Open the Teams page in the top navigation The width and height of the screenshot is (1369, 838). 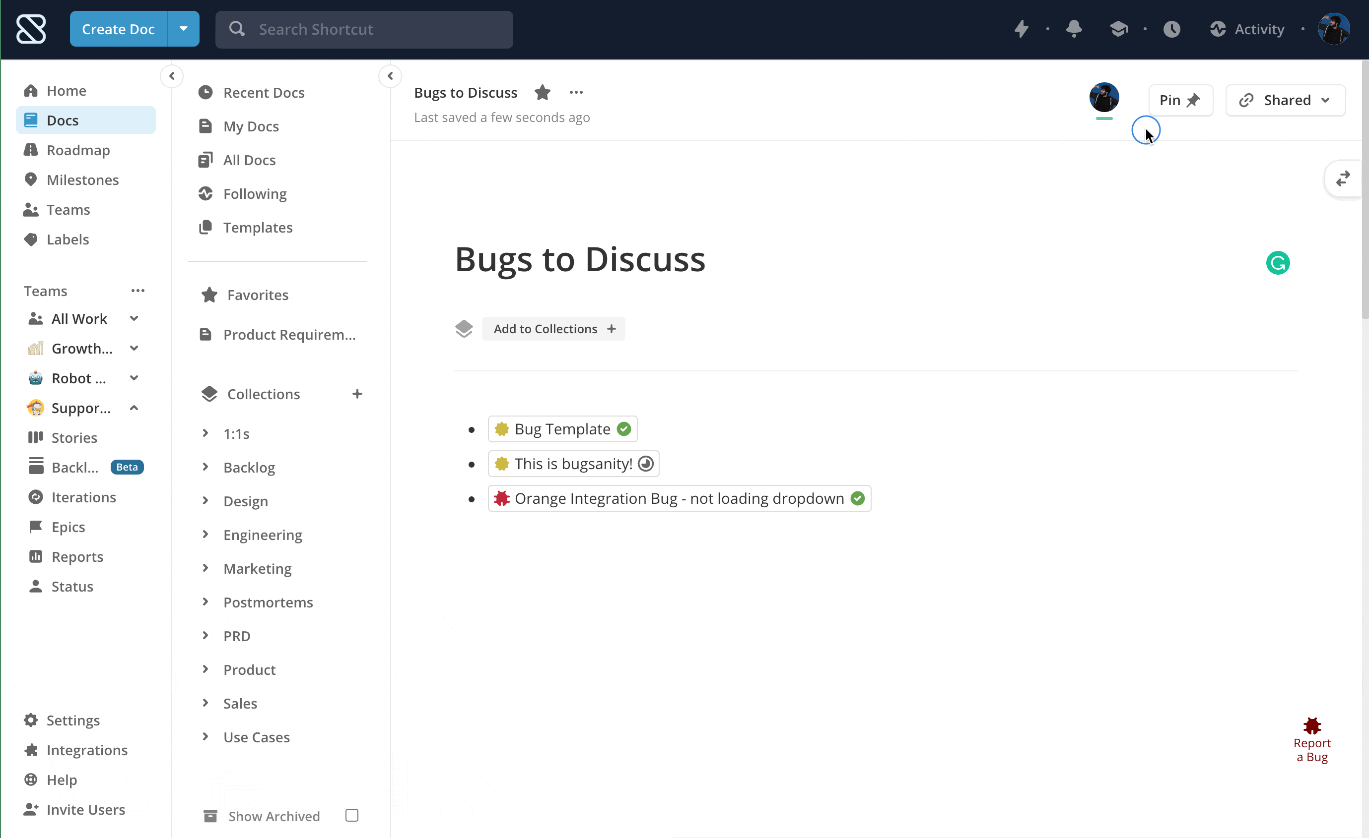pos(86,210)
